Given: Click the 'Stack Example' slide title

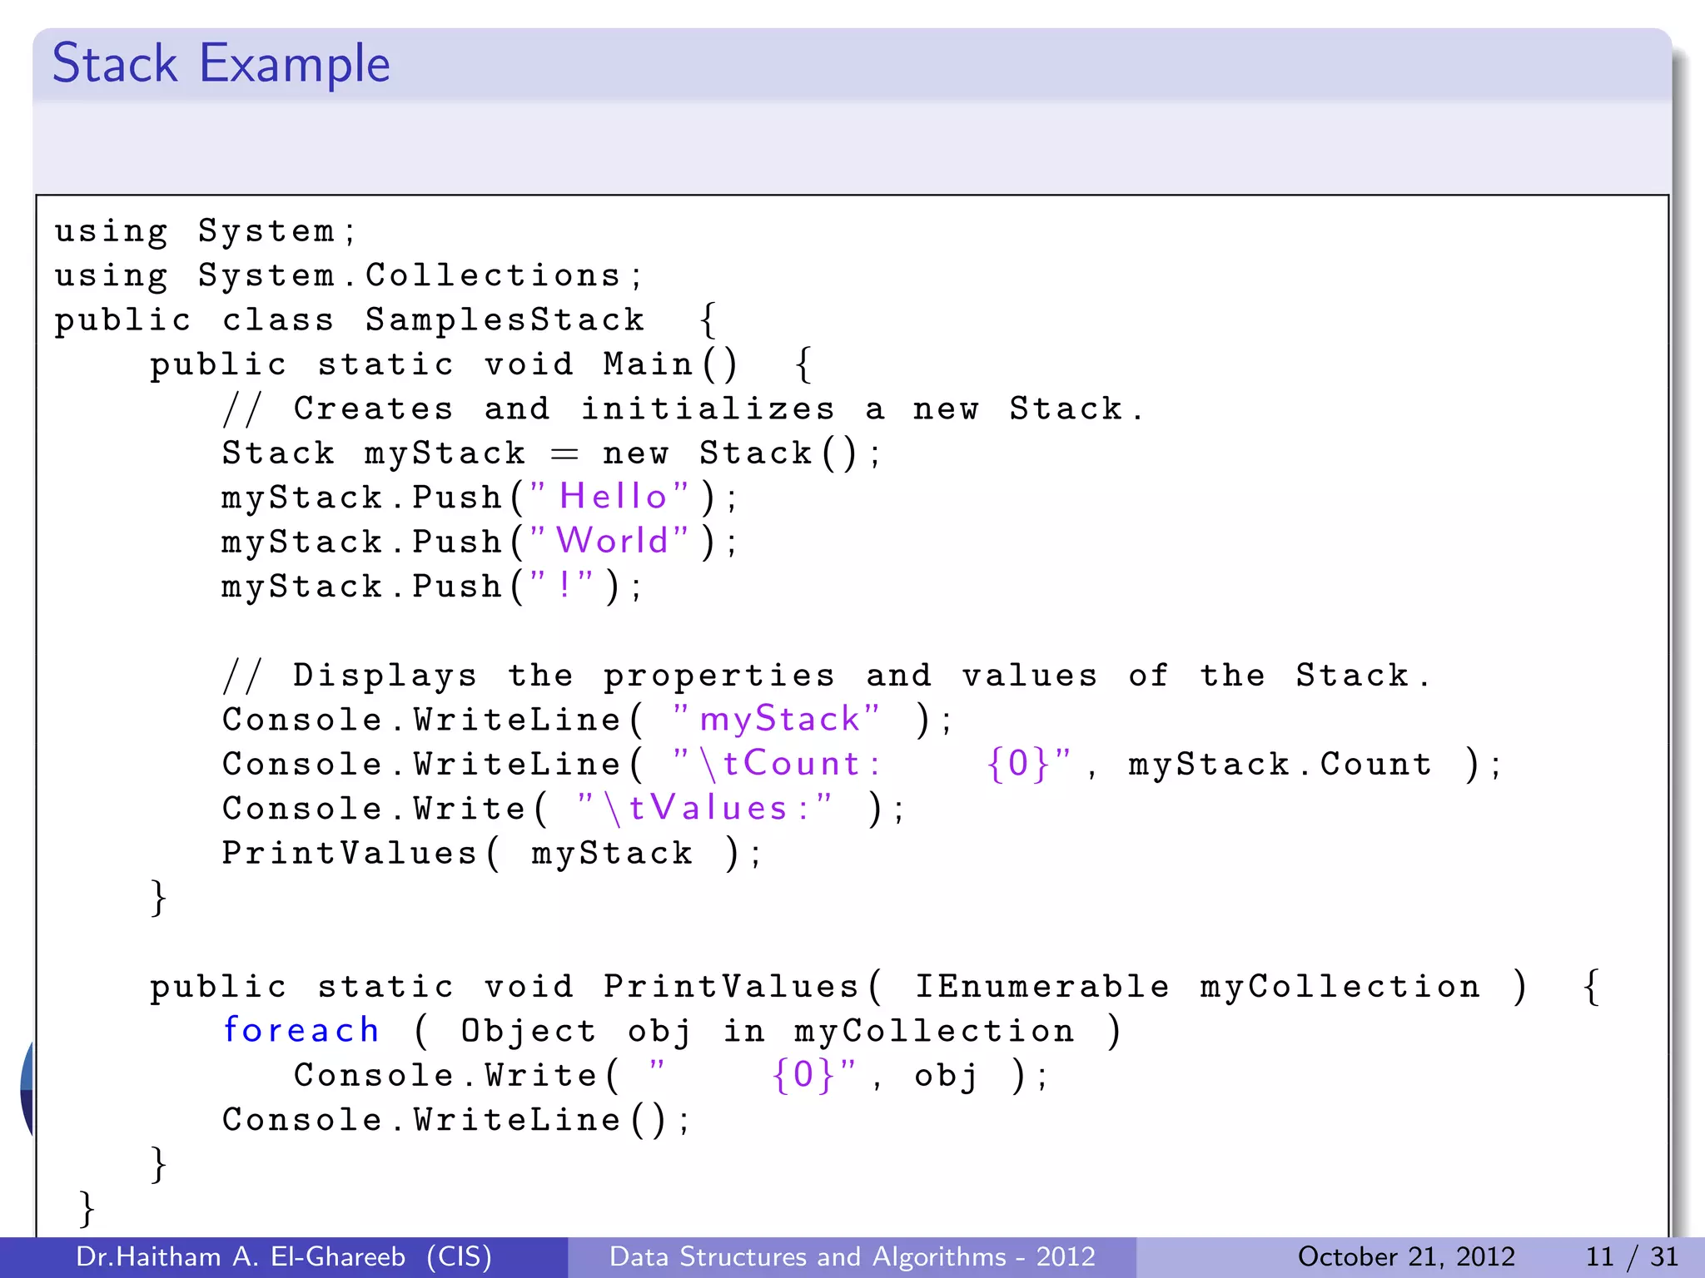Looking at the screenshot, I should [221, 64].
